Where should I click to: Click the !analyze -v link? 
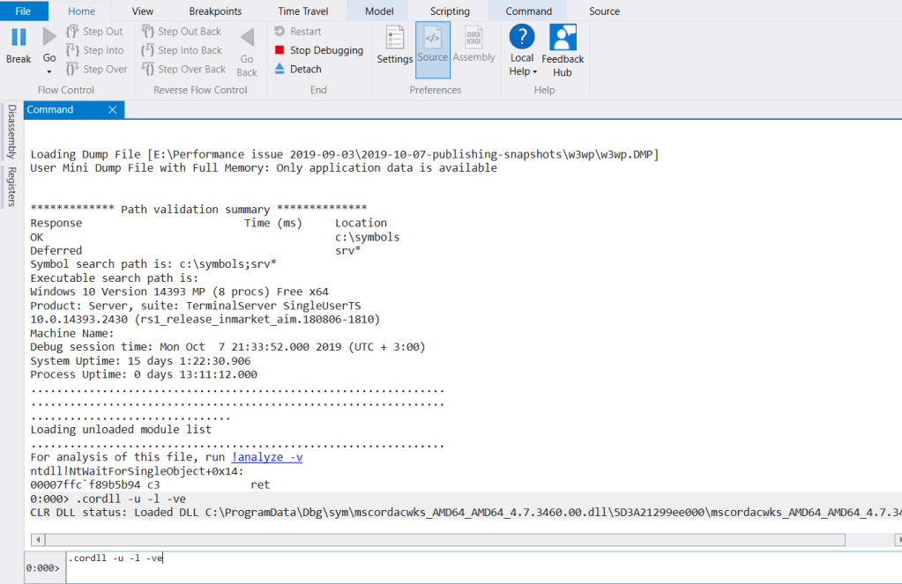coord(267,457)
